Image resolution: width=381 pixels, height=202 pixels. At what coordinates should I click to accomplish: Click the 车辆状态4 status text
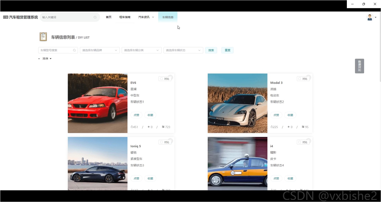pyautogui.click(x=277, y=165)
